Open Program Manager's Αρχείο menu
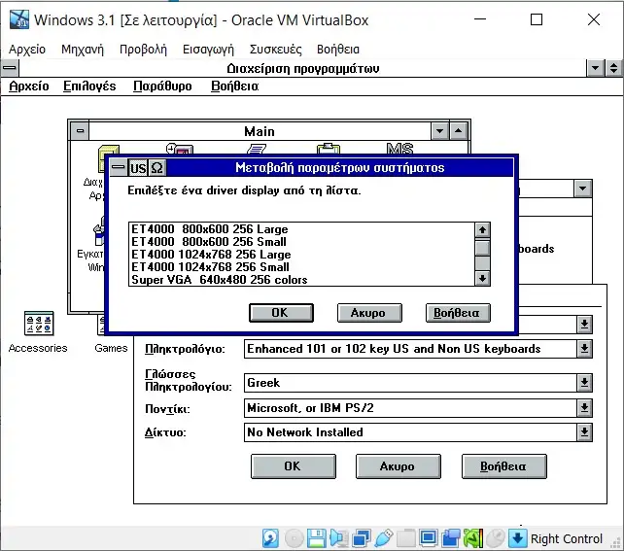Screen dimensions: 624x551 pos(29,86)
